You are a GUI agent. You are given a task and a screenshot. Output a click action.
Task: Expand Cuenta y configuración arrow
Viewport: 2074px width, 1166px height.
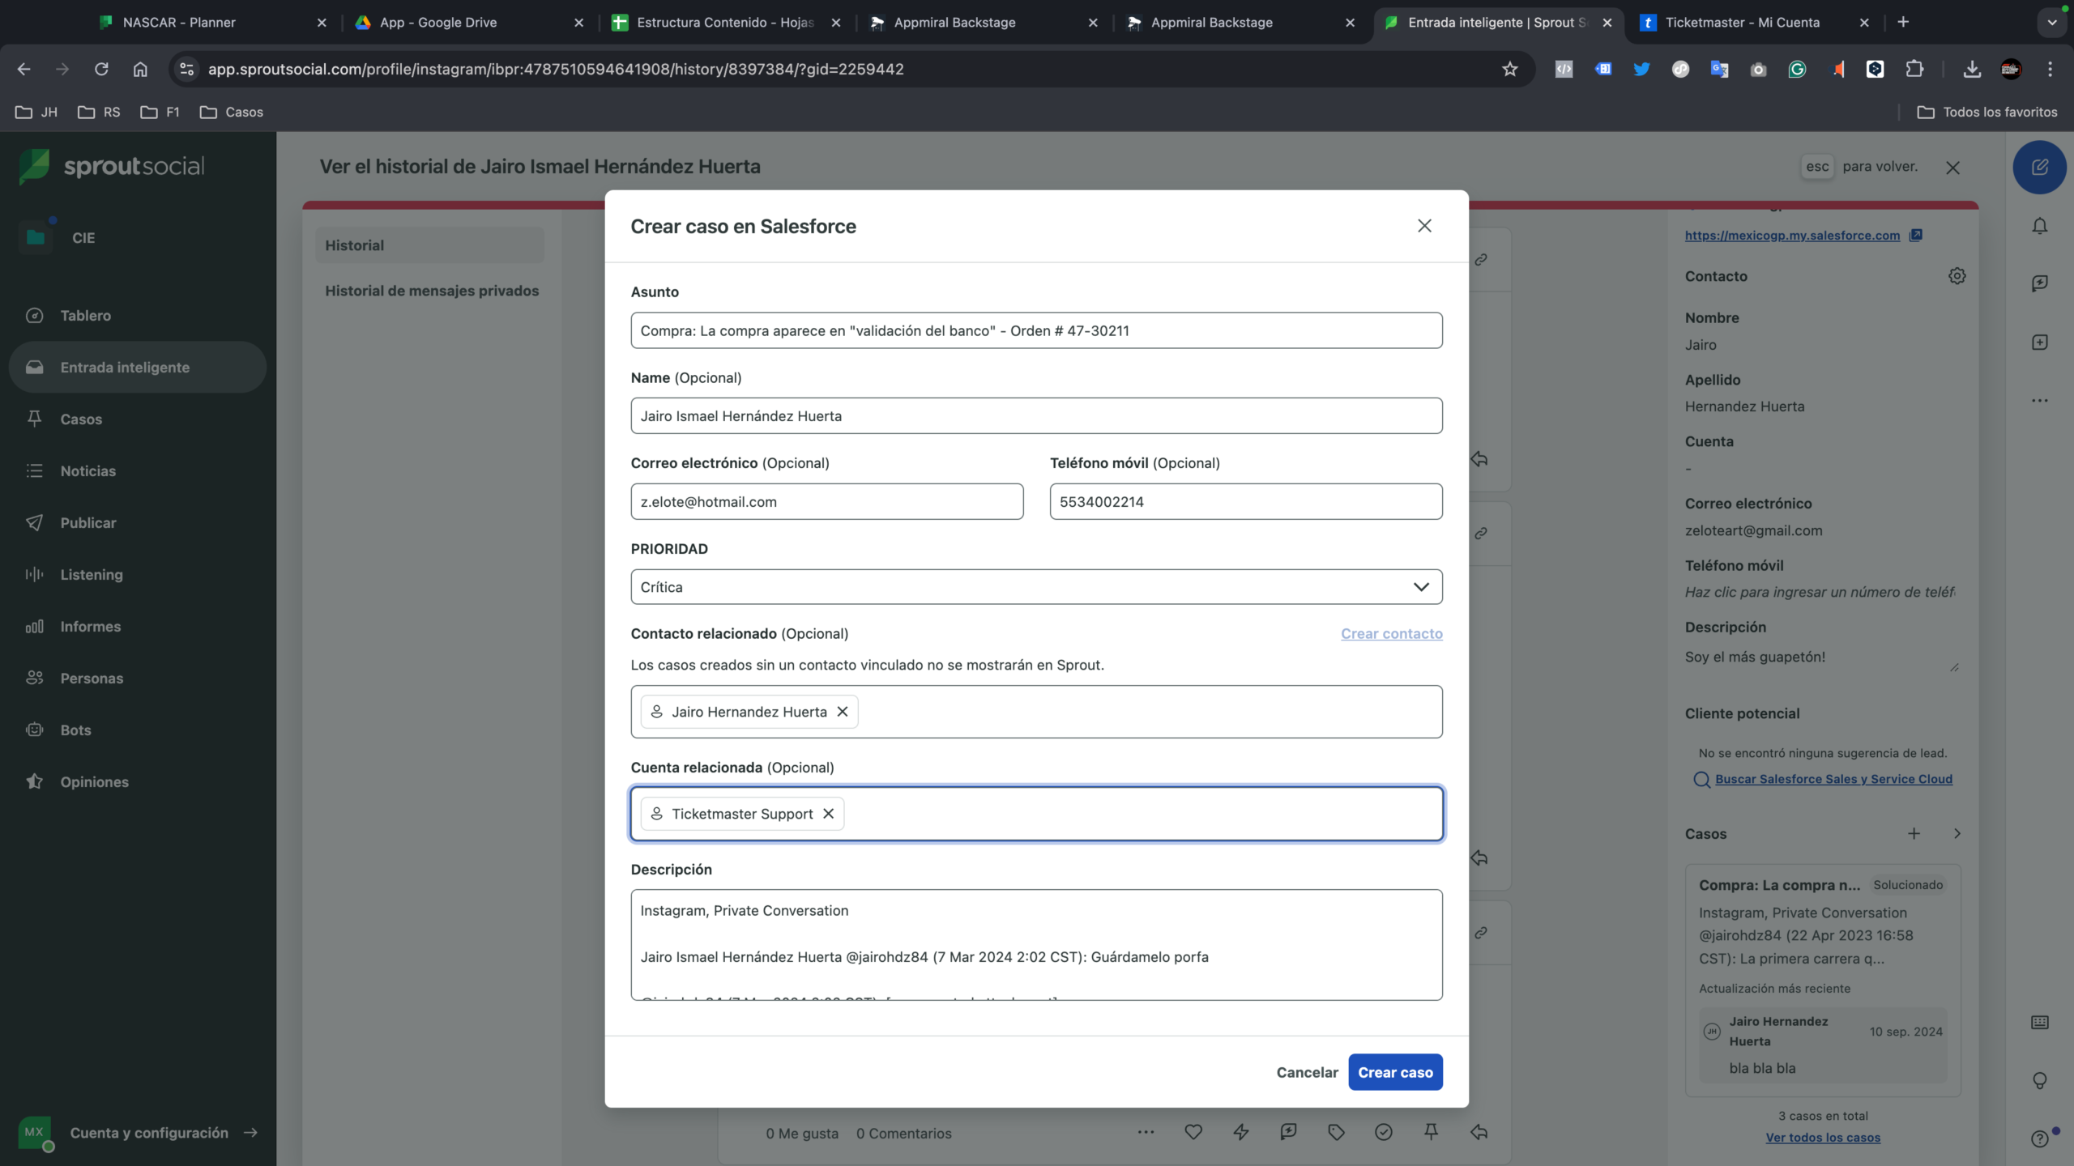click(250, 1132)
